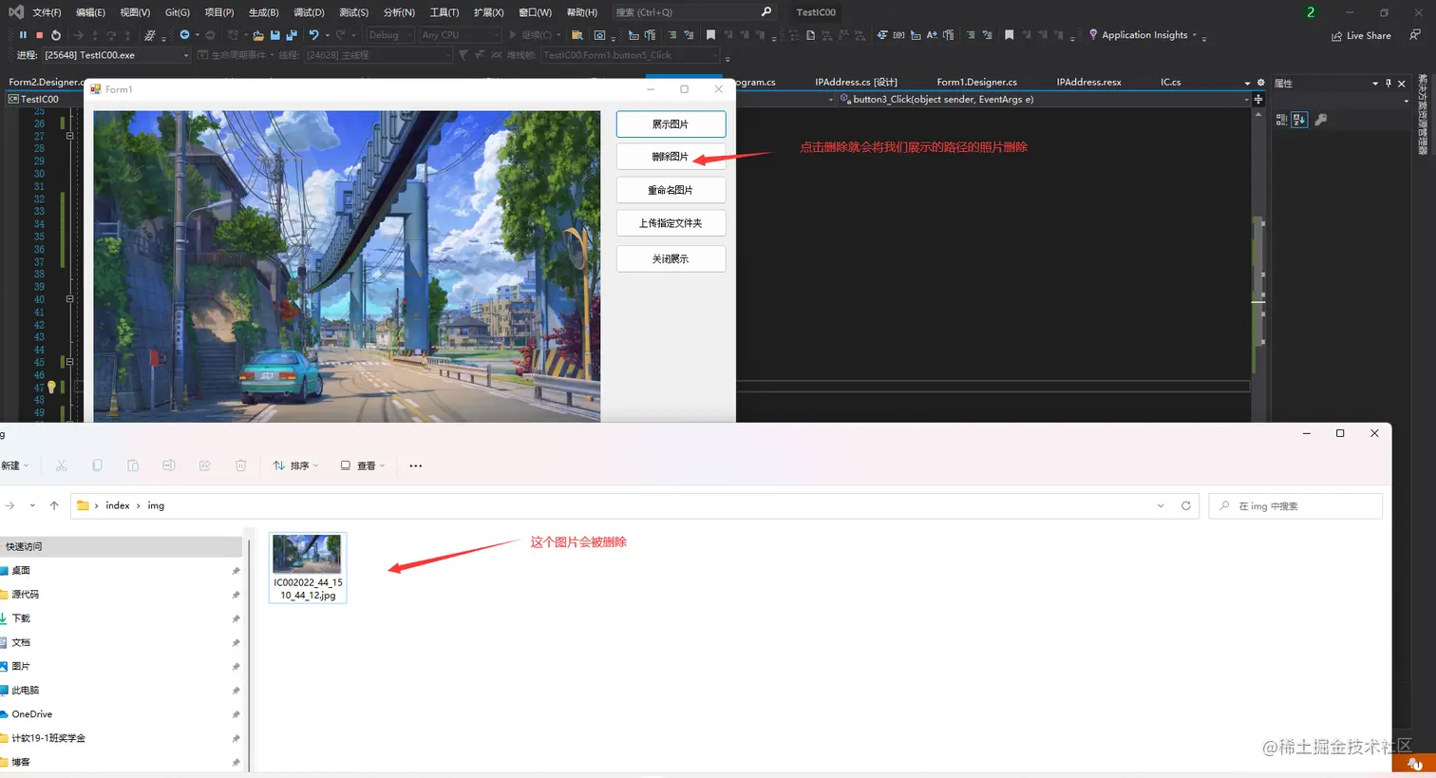Switch to the IC.cs tab

pyautogui.click(x=1170, y=83)
